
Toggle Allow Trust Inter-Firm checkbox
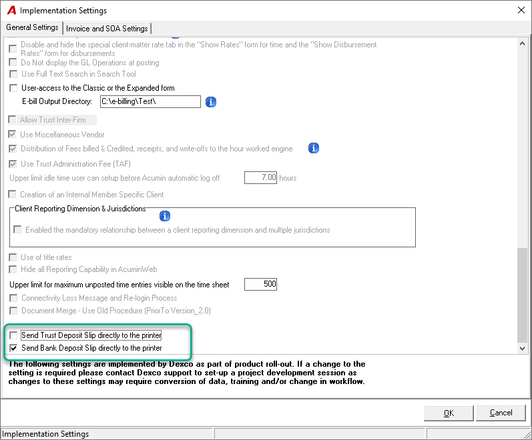pos(12,119)
